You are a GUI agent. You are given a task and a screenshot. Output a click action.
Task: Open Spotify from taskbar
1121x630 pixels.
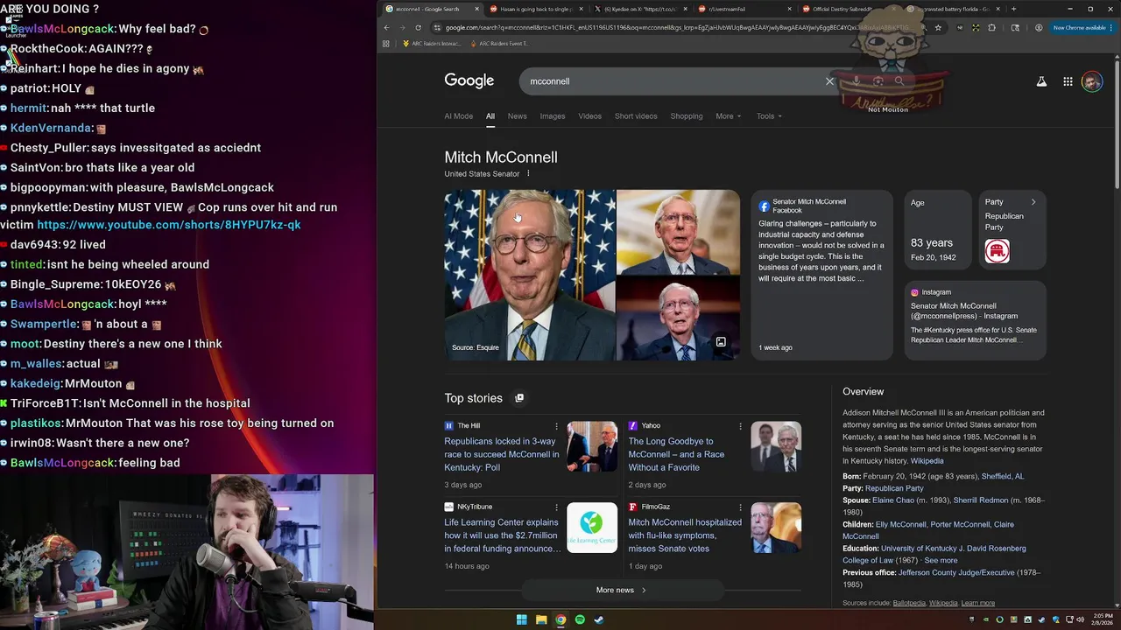point(580,619)
